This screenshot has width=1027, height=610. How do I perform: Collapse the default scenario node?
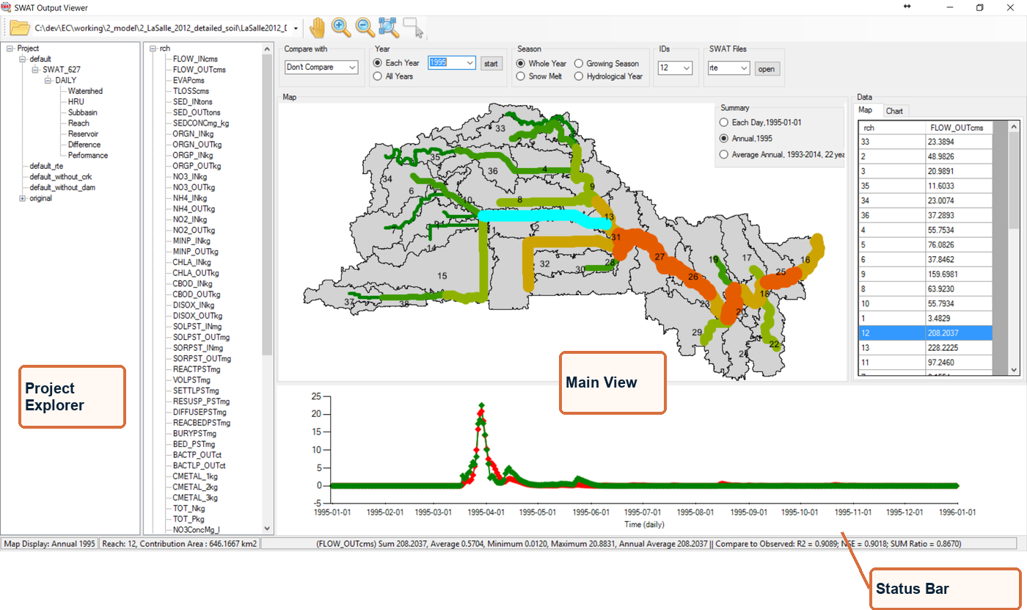pos(22,59)
